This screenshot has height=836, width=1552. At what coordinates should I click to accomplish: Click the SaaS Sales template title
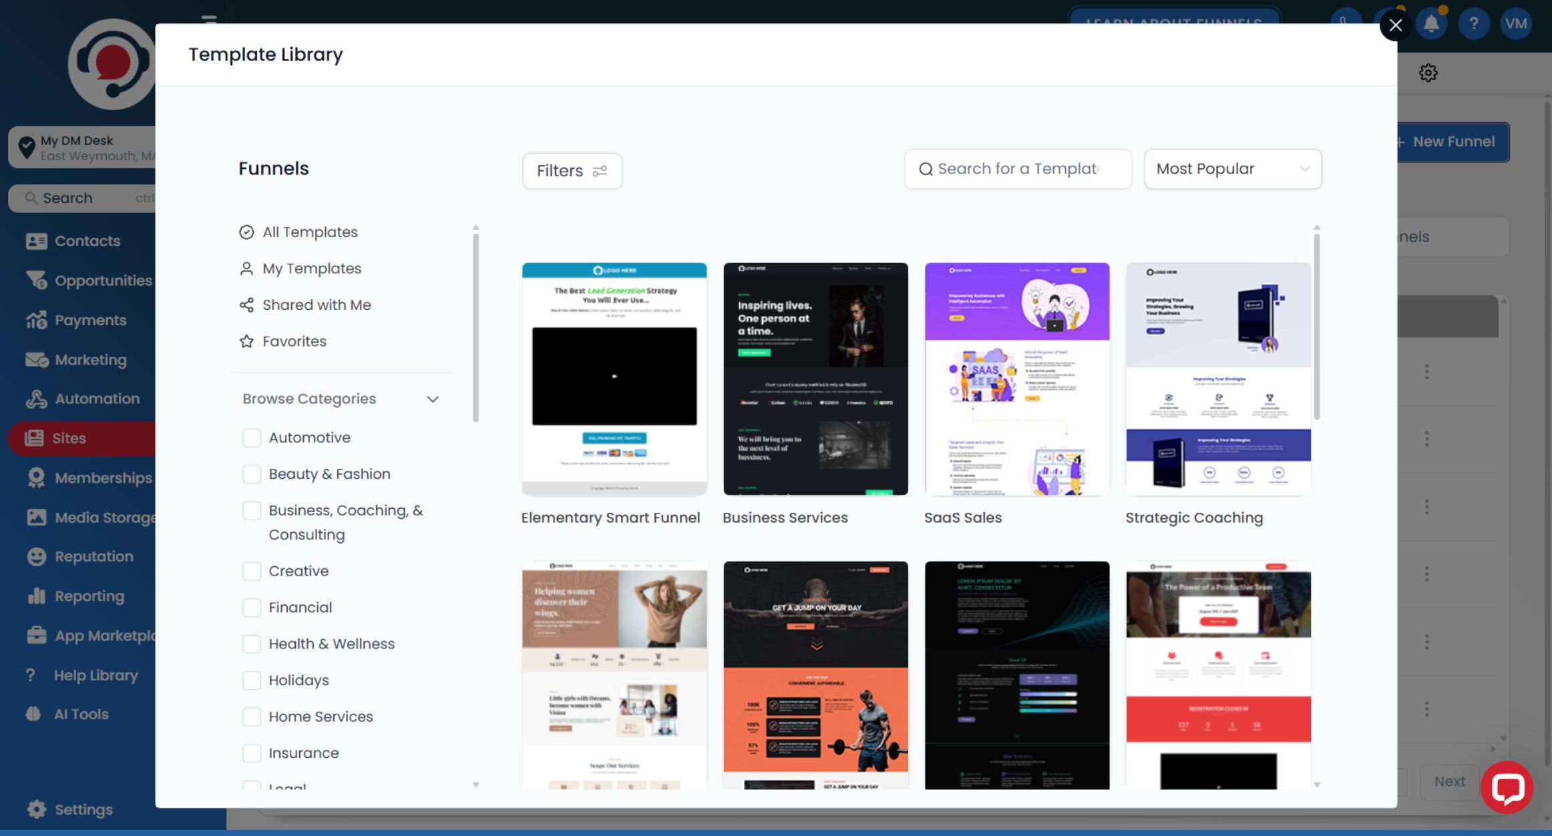tap(962, 517)
